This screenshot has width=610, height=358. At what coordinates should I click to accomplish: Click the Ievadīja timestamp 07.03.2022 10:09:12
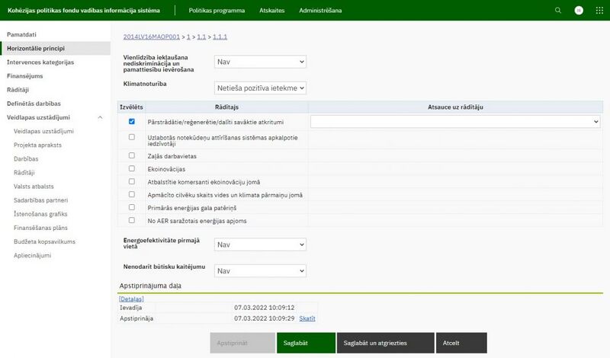264,308
